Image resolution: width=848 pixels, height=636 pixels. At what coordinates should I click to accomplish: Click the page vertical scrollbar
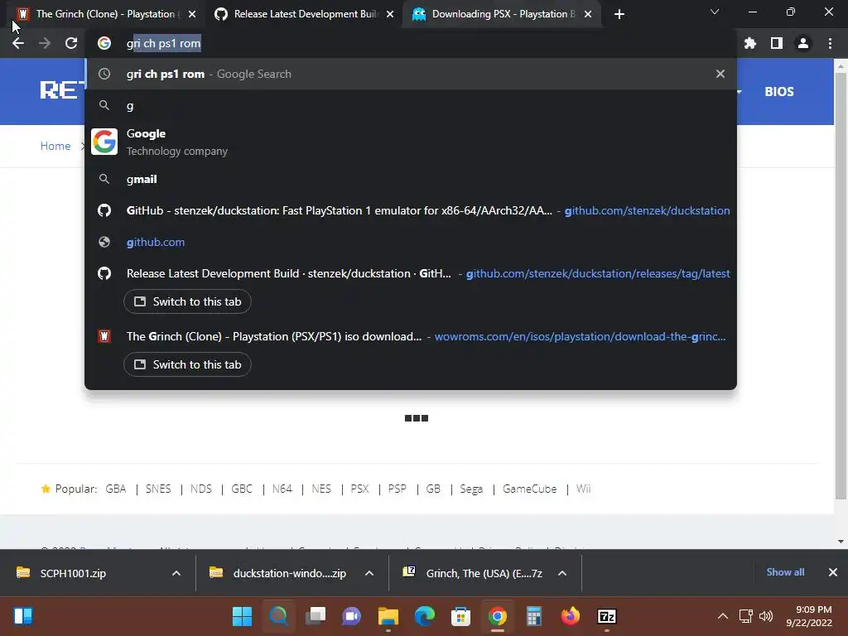tap(841, 287)
